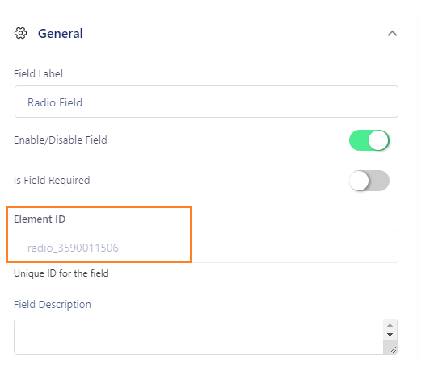438x371 pixels.
Task: Click the Element ID input field
Action: (206, 247)
